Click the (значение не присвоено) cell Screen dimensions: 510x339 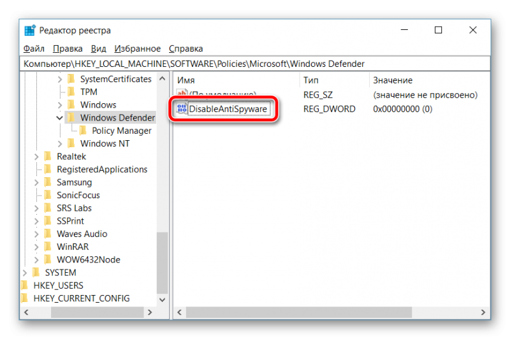click(425, 95)
